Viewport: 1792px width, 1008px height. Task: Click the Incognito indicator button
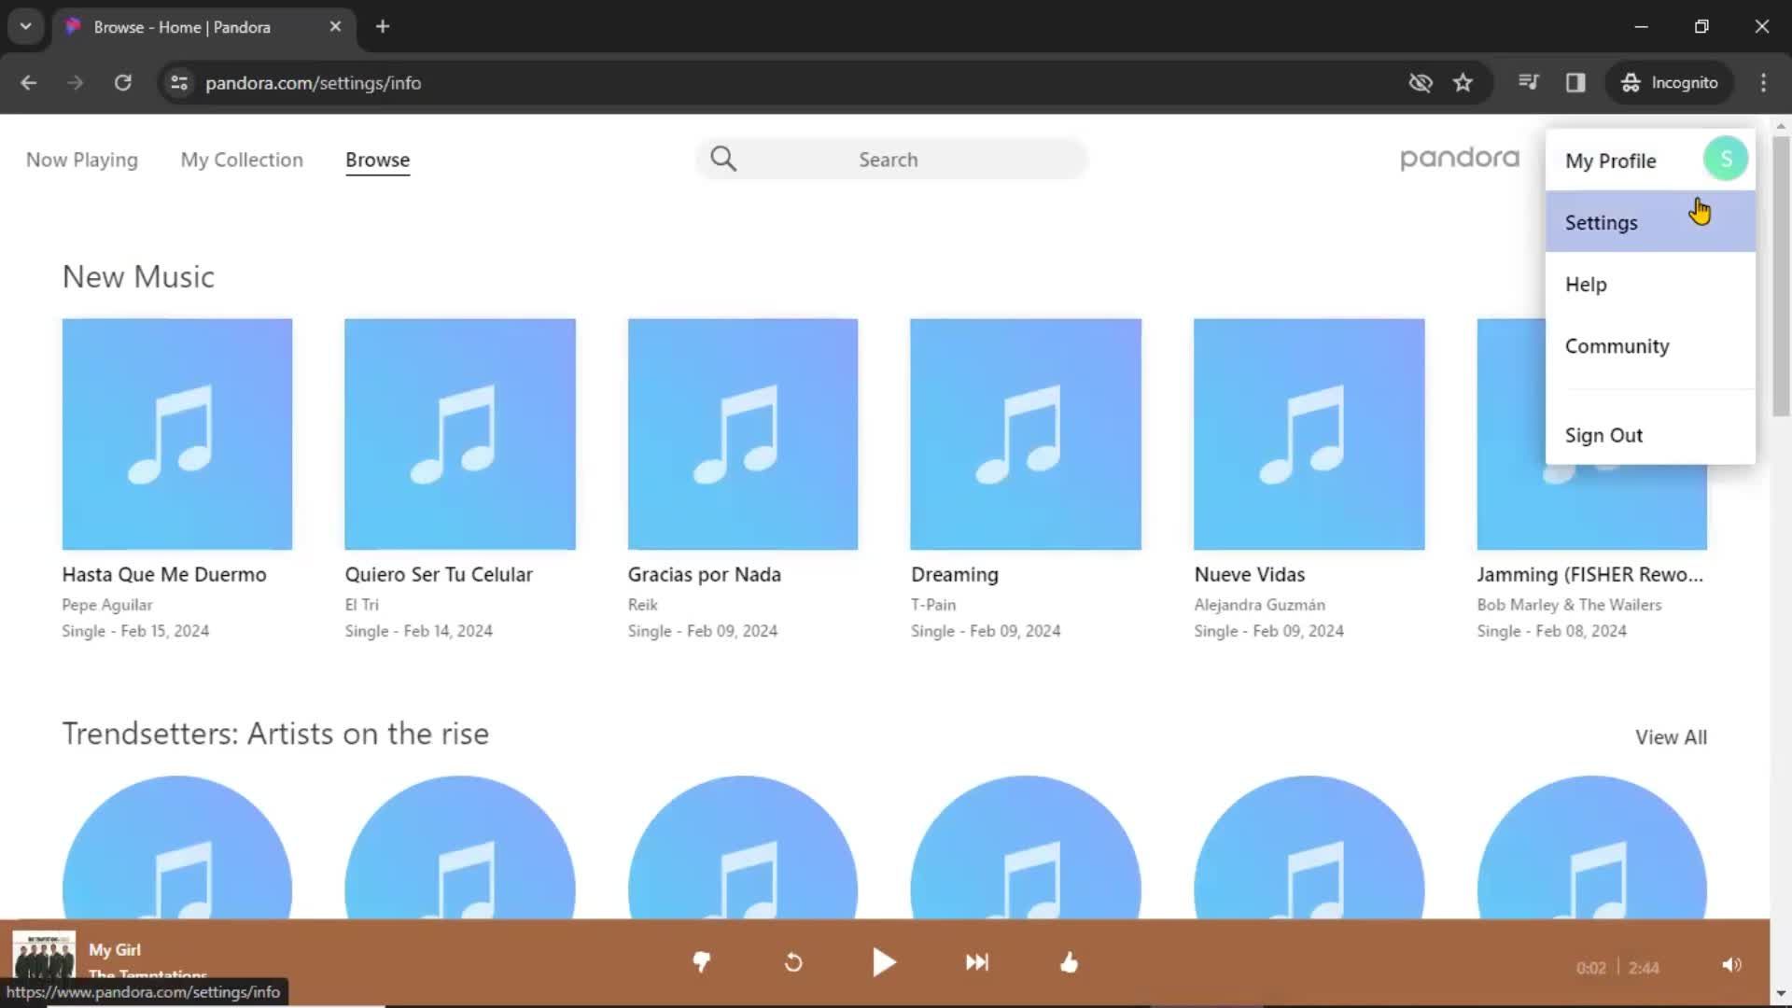[1669, 82]
